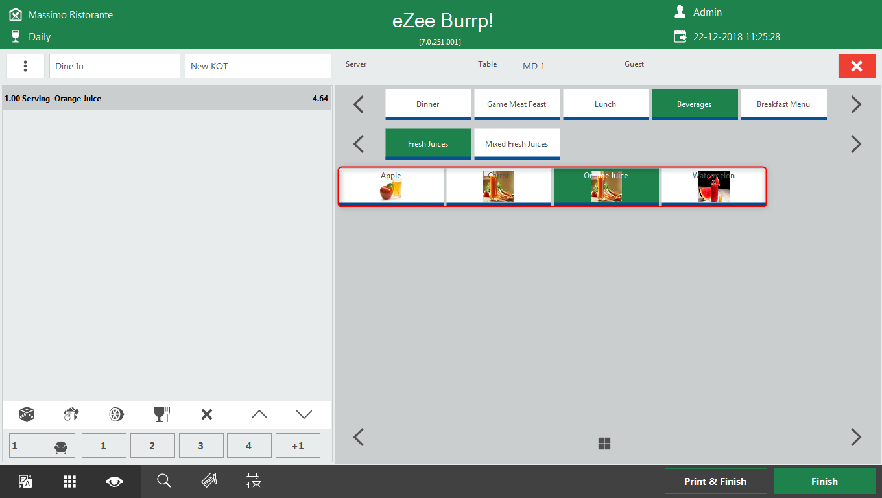Open the language translate icon

point(25,481)
